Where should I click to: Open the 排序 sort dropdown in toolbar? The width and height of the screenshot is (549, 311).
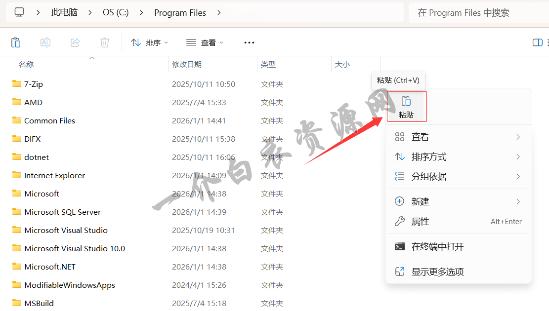(149, 42)
